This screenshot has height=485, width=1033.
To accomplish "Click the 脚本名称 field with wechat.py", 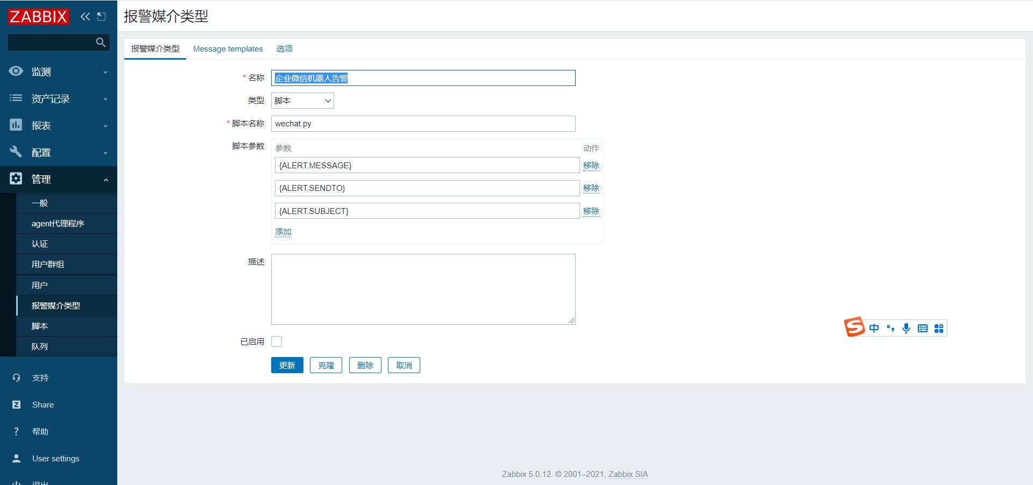I will pyautogui.click(x=423, y=124).
